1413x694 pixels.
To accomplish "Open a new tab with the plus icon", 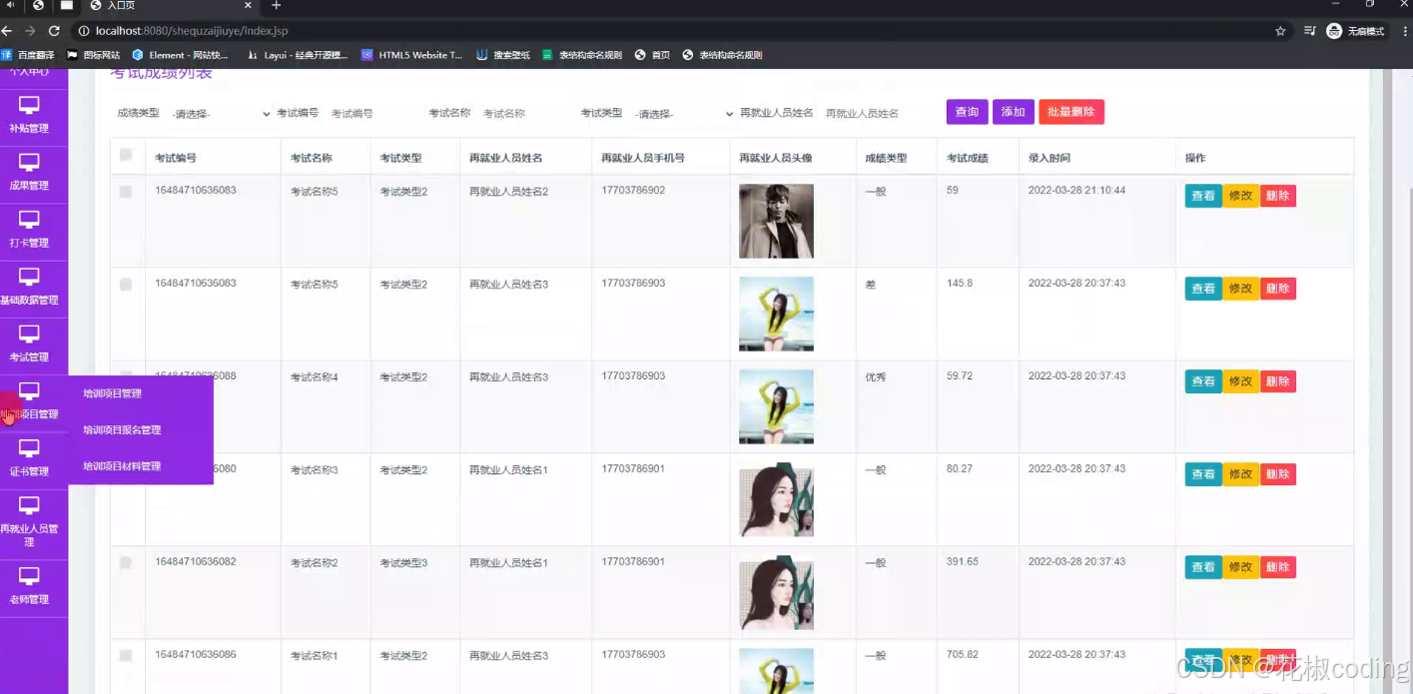I will click(277, 6).
